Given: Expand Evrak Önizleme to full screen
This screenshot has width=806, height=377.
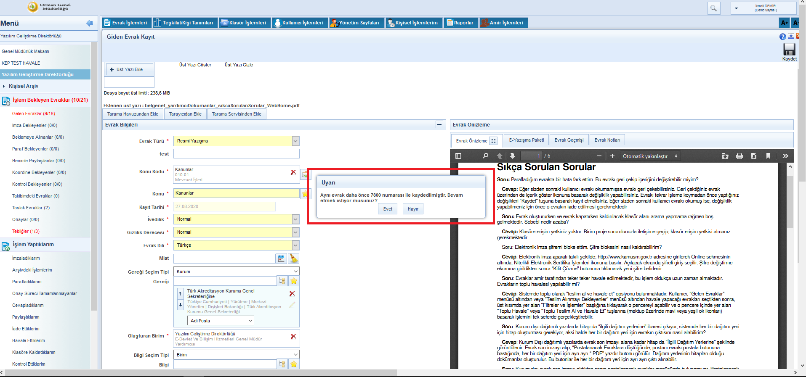Looking at the screenshot, I should pyautogui.click(x=493, y=141).
